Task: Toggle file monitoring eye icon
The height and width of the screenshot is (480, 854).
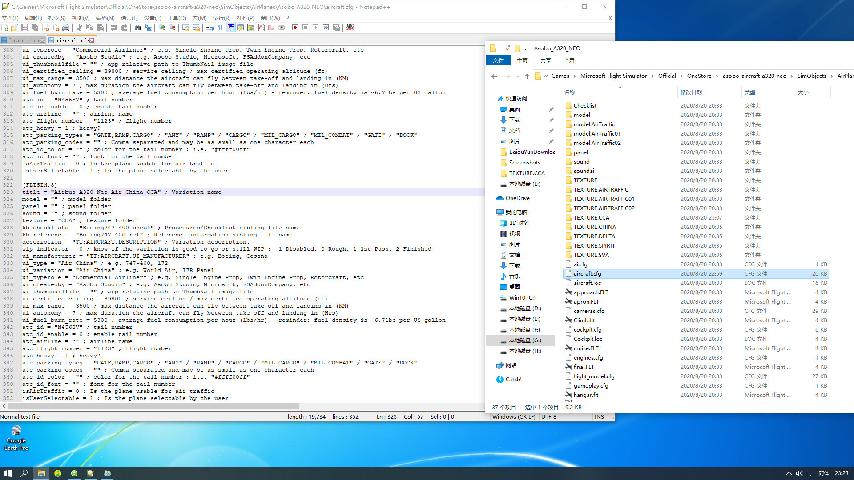Action: point(282,28)
